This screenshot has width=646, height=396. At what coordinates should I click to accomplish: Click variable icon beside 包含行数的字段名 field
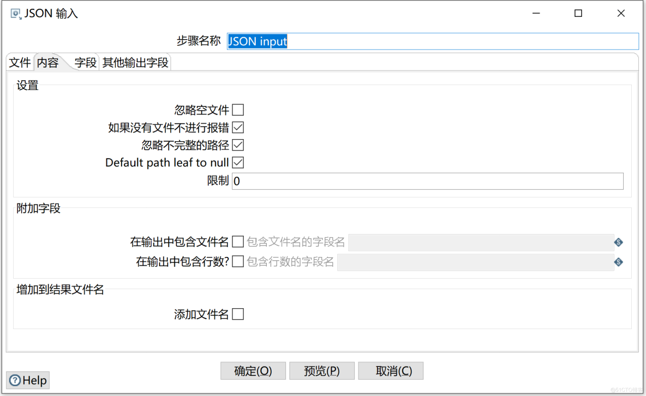(x=618, y=262)
